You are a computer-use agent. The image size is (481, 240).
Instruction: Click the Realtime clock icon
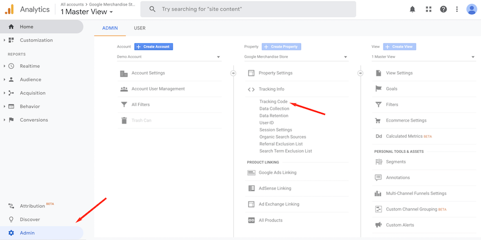click(11, 66)
